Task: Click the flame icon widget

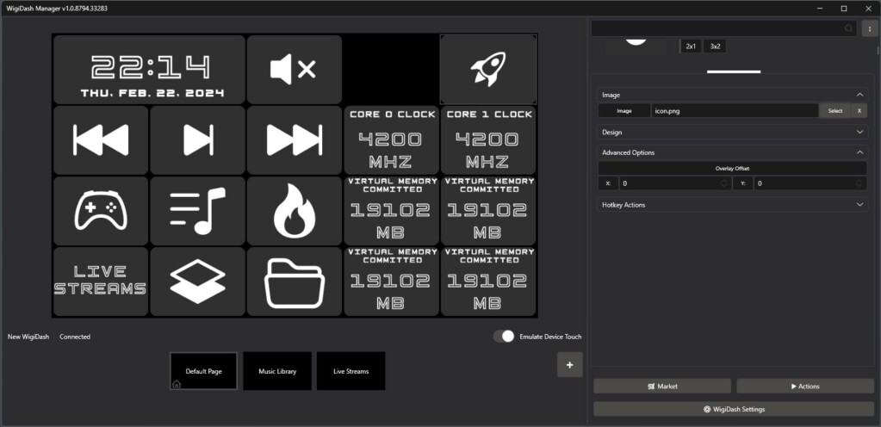Action: pos(294,211)
